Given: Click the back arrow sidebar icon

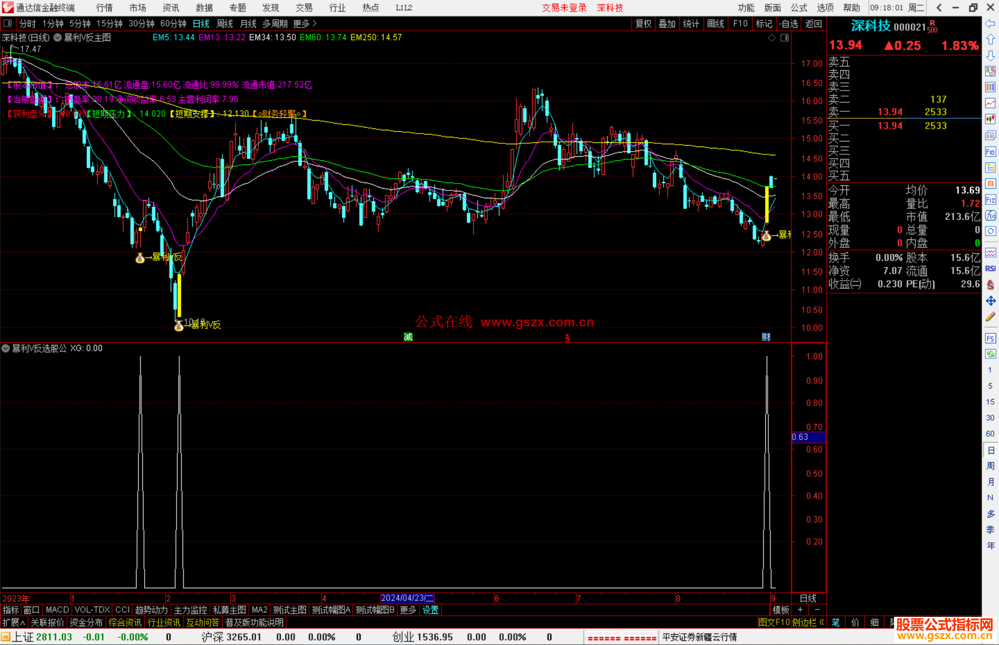Looking at the screenshot, I should (990, 24).
